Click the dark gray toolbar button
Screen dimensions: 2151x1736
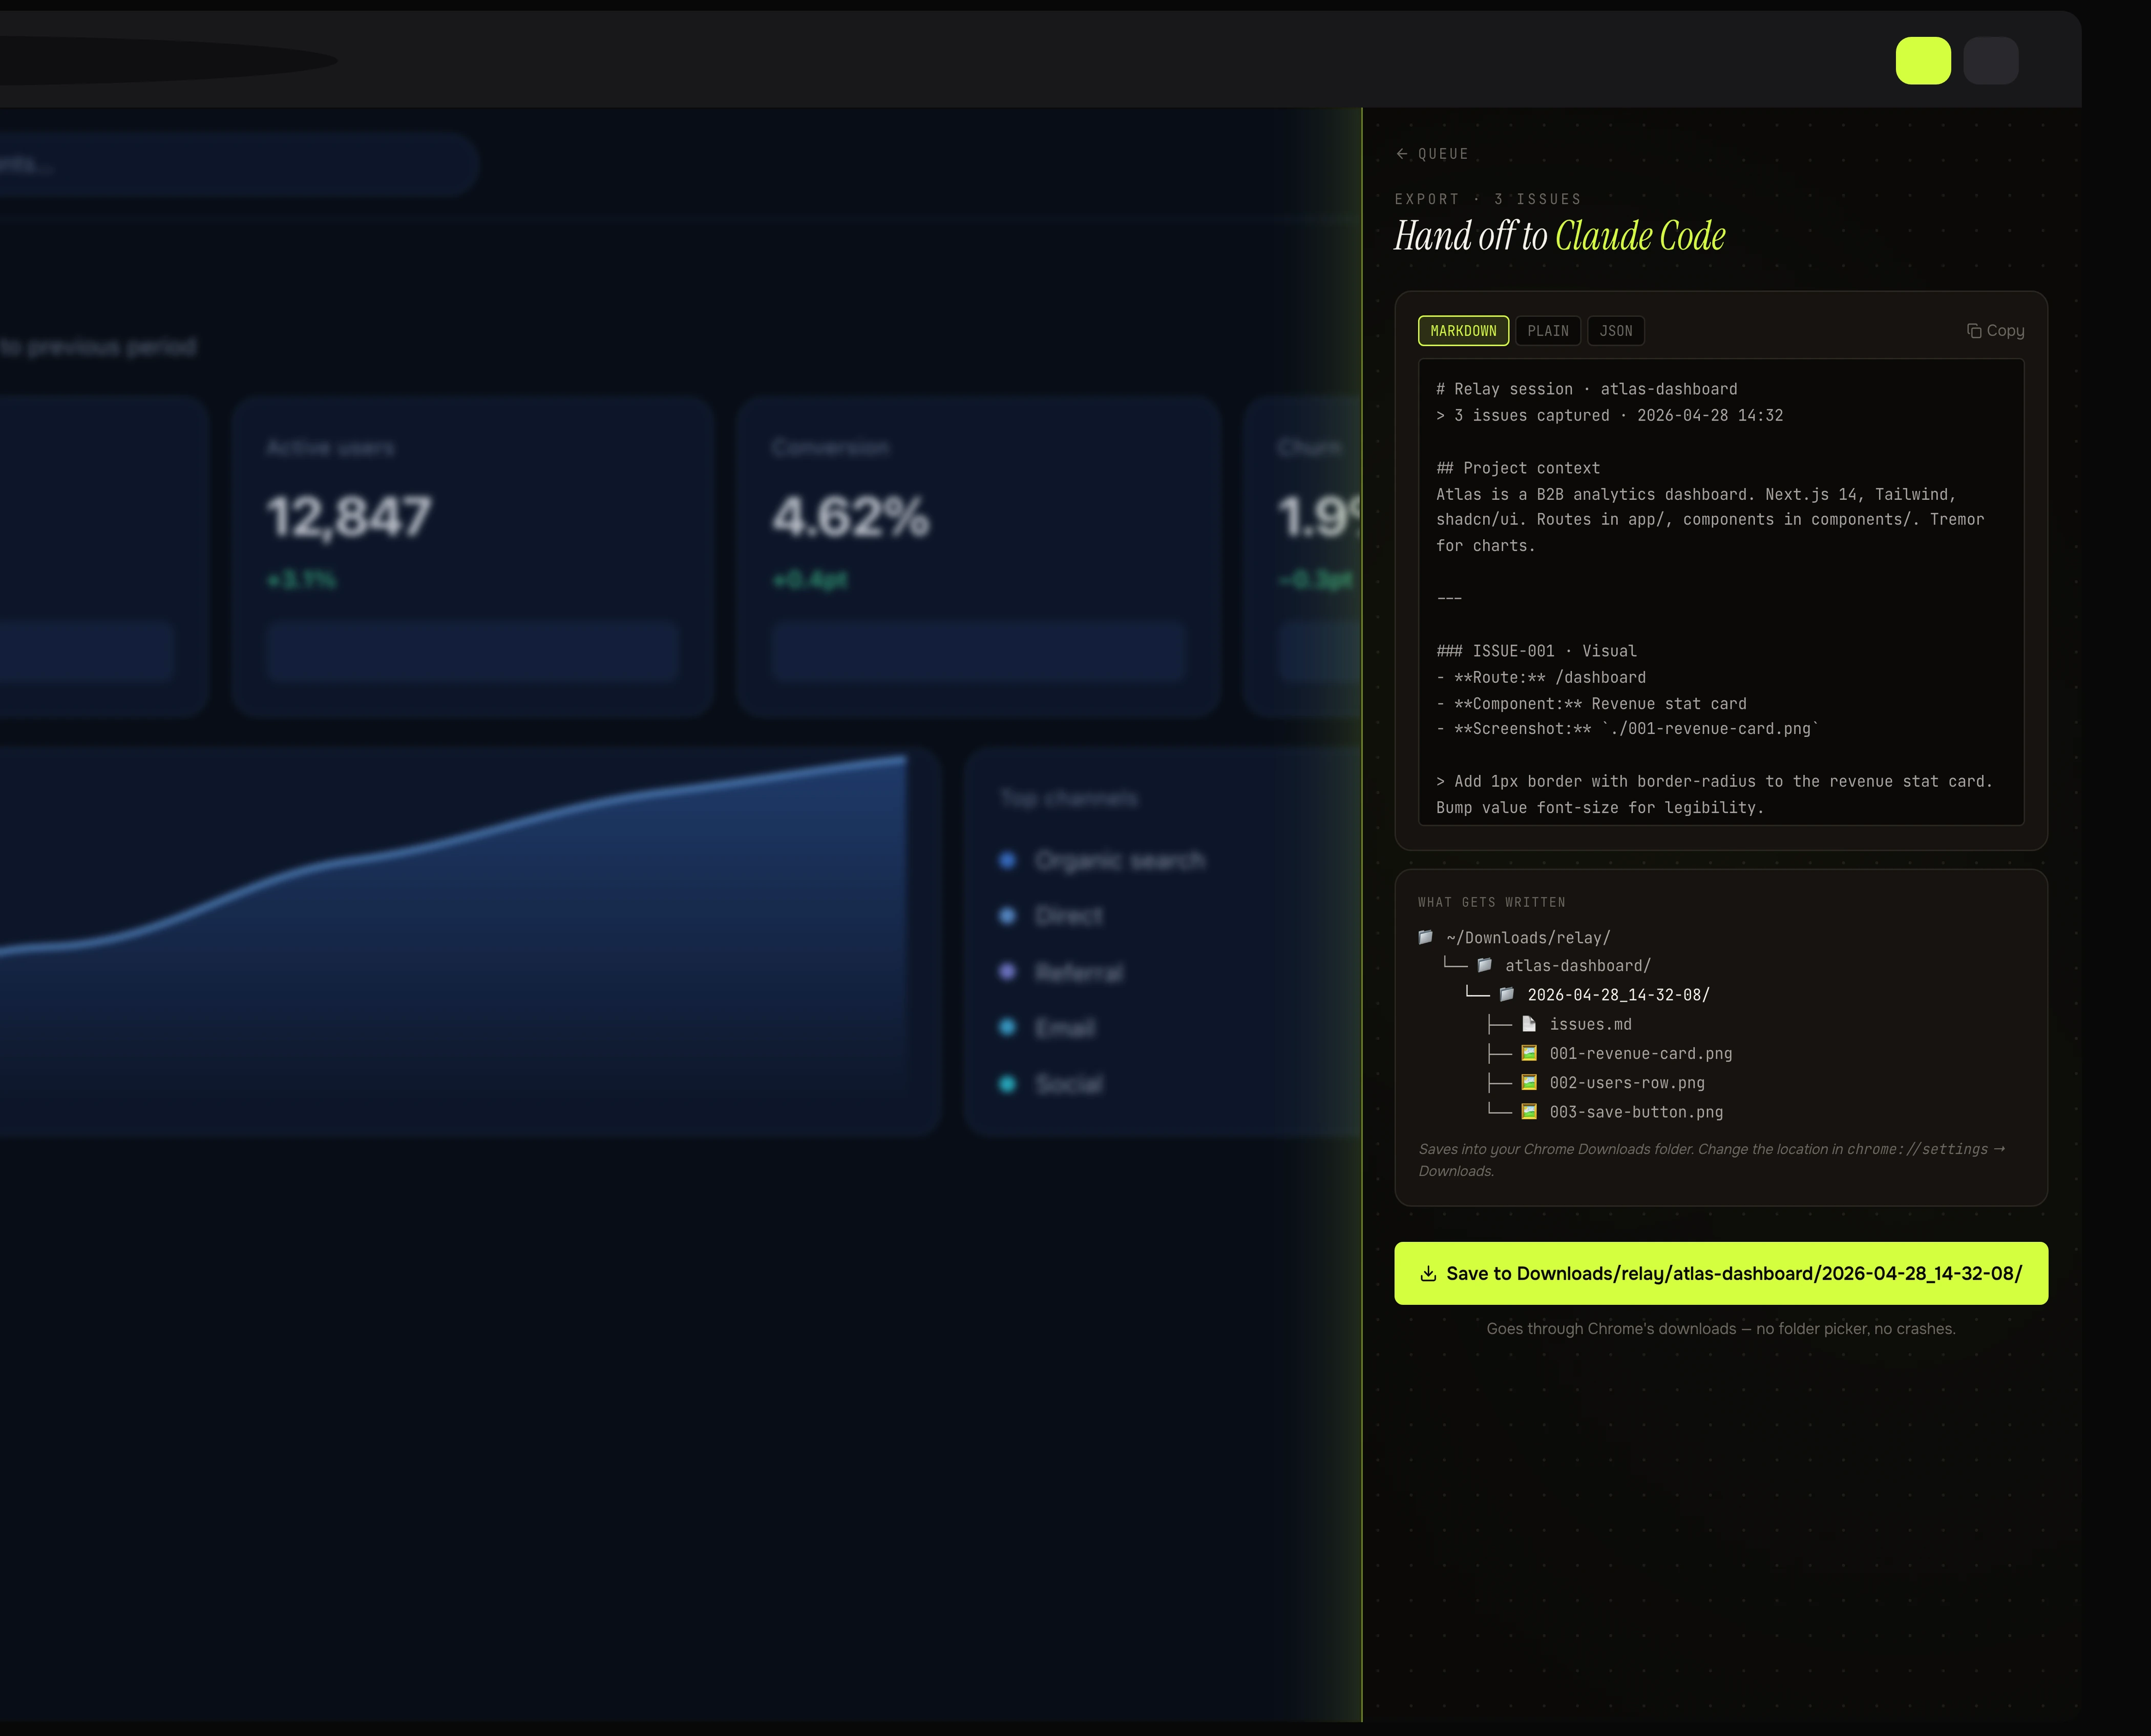pyautogui.click(x=1990, y=61)
